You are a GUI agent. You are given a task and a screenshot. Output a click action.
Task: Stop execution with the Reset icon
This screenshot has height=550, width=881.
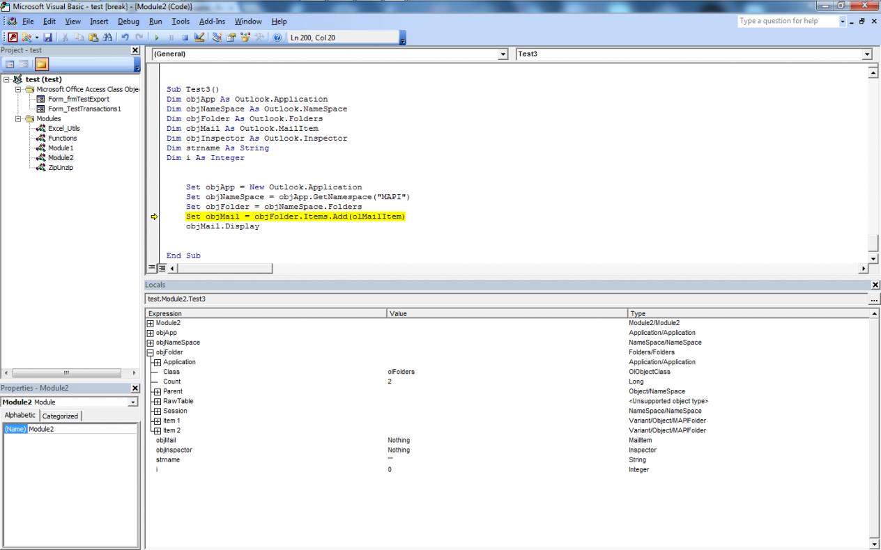tap(185, 38)
